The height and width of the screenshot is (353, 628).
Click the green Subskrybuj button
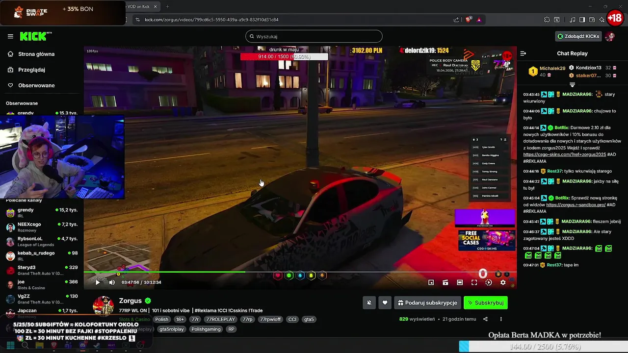pyautogui.click(x=486, y=303)
